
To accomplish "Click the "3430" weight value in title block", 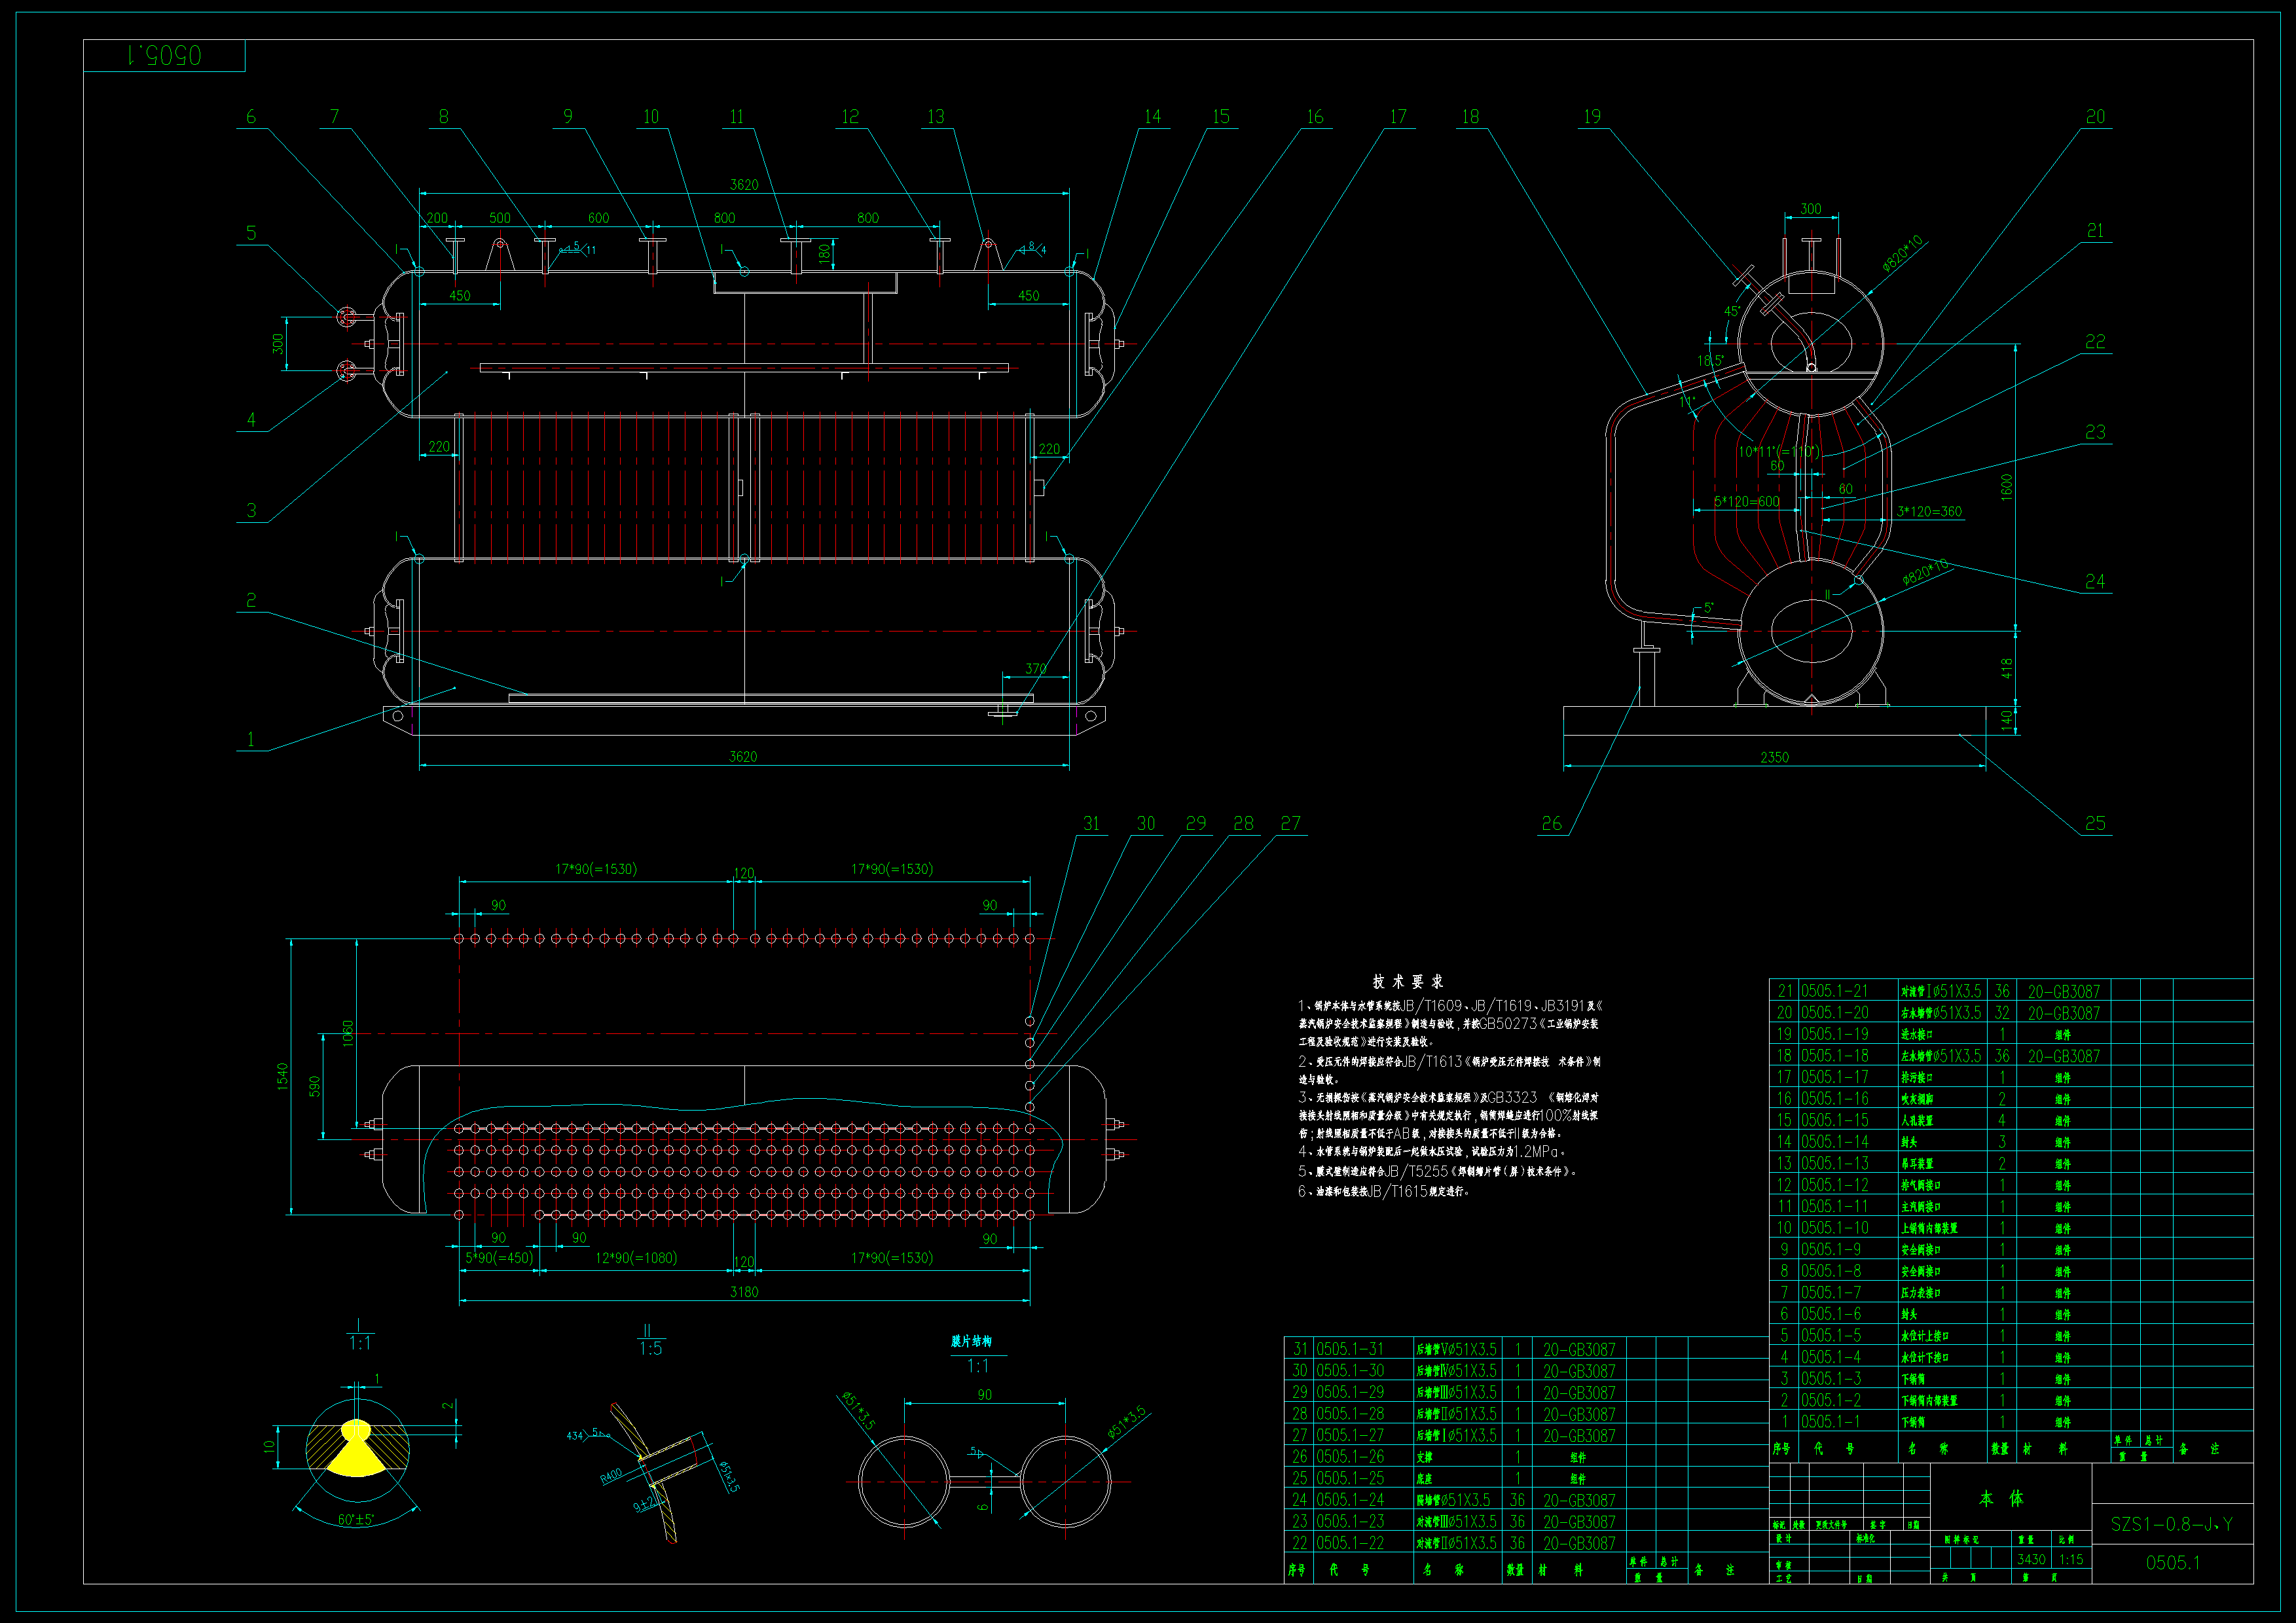I will coord(2030,1559).
